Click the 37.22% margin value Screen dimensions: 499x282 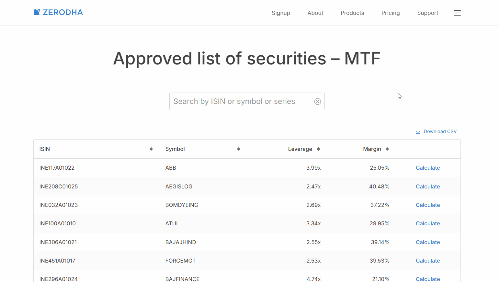tap(380, 205)
